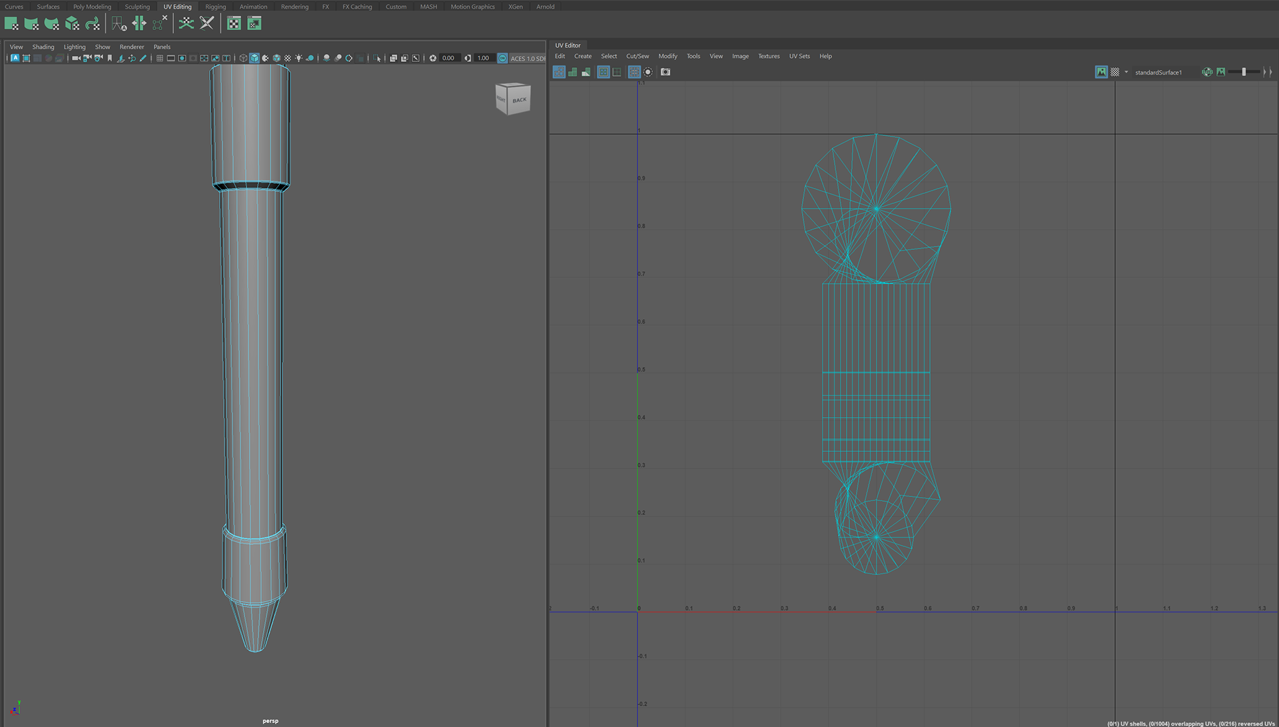Toggle color management ON button

502,58
